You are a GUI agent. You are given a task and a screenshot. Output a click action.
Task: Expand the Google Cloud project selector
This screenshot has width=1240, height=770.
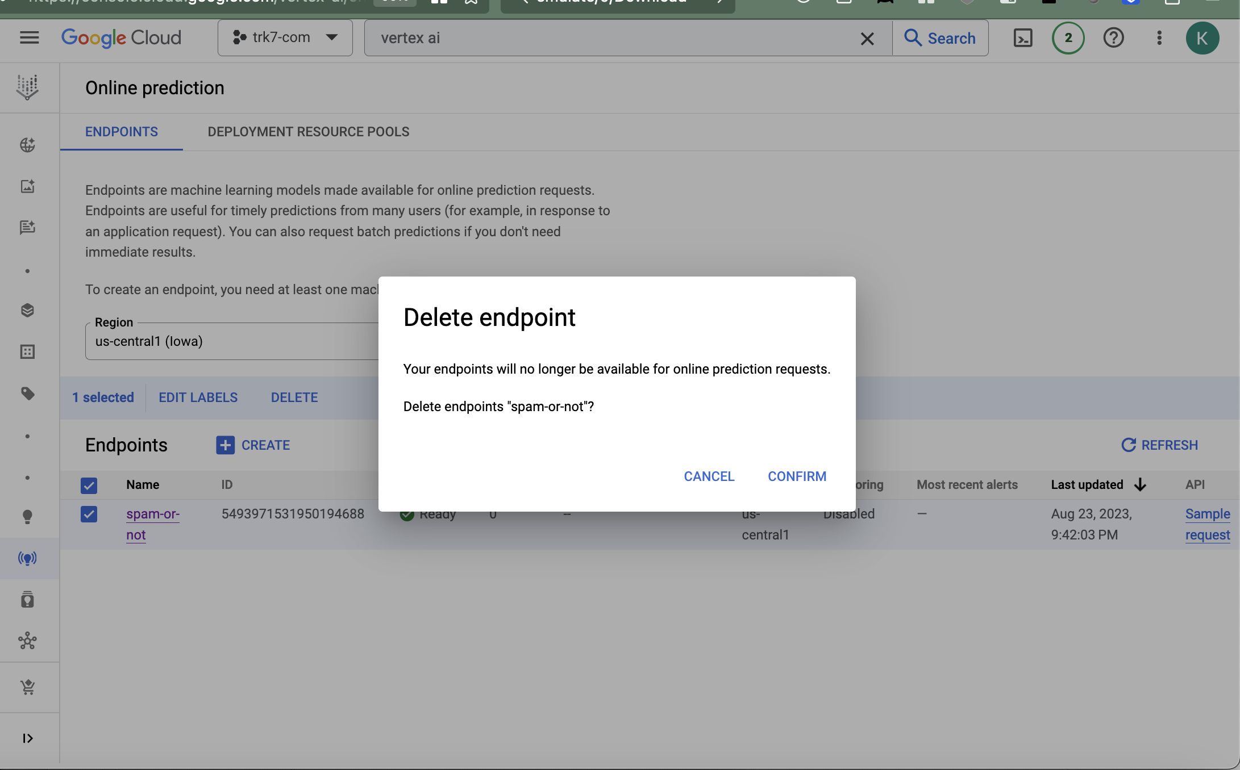pos(285,37)
